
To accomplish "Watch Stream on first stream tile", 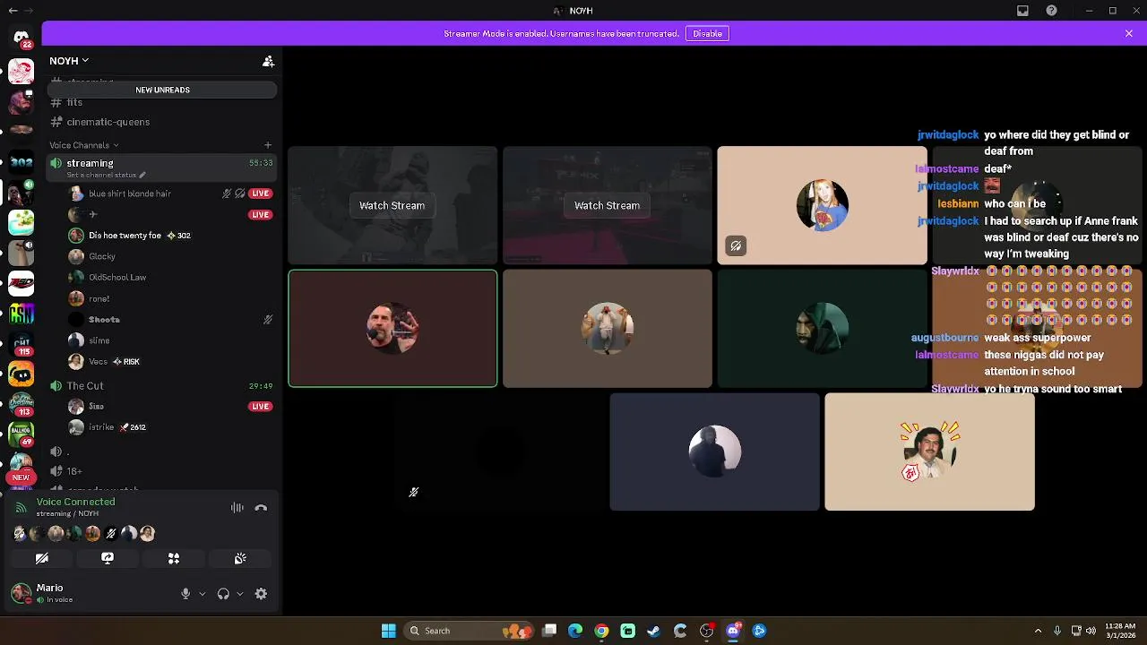I will pyautogui.click(x=392, y=206).
